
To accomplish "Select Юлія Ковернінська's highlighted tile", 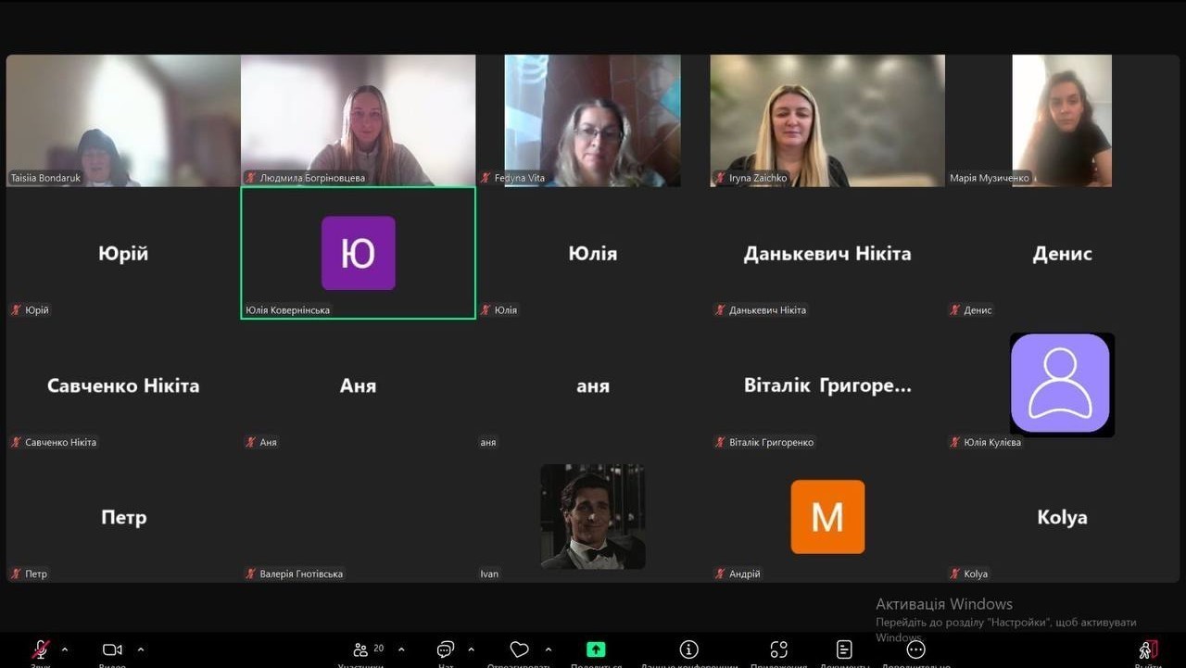I will pos(359,253).
